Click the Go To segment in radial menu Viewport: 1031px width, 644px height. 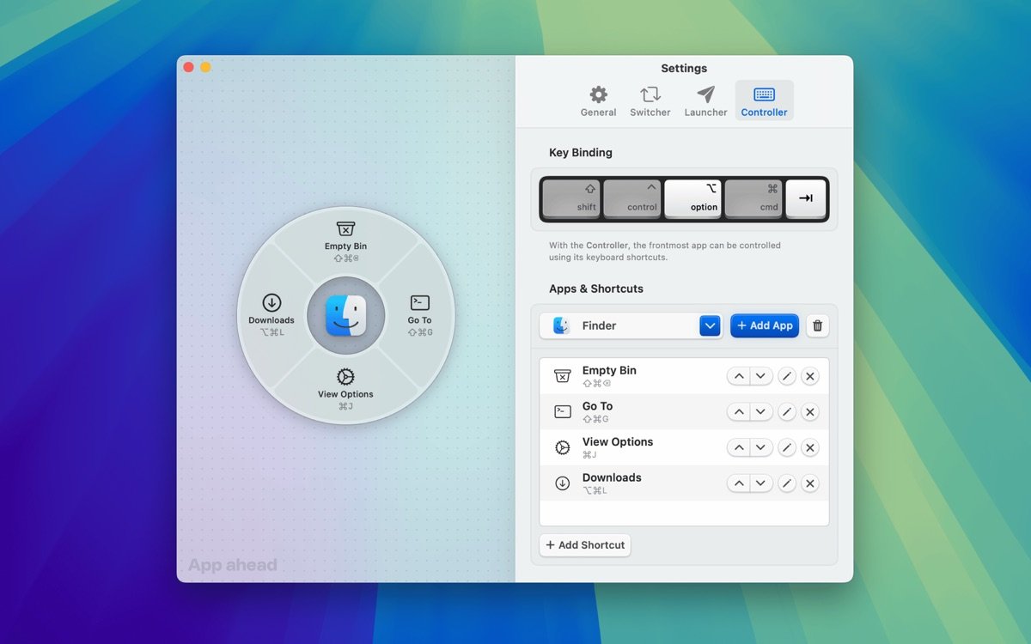pyautogui.click(x=420, y=313)
